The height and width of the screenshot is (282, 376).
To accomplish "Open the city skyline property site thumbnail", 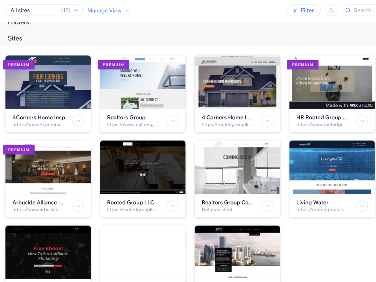I will pyautogui.click(x=237, y=252).
